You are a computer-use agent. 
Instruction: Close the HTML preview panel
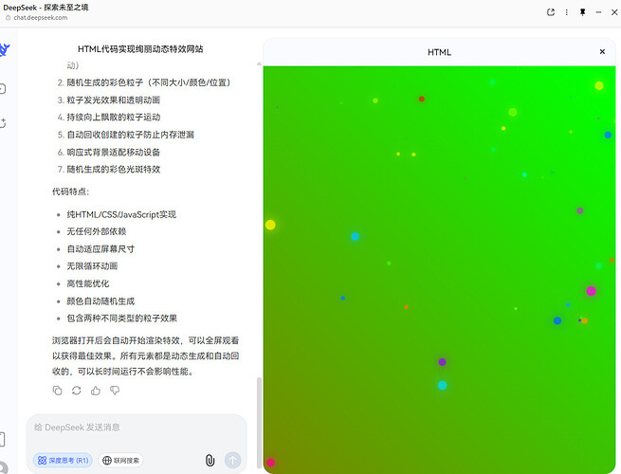pos(602,51)
